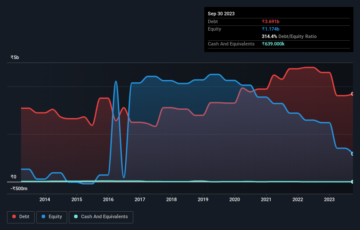Click the red Debt endpoint marker
The width and height of the screenshot is (360, 230).
coord(353,94)
